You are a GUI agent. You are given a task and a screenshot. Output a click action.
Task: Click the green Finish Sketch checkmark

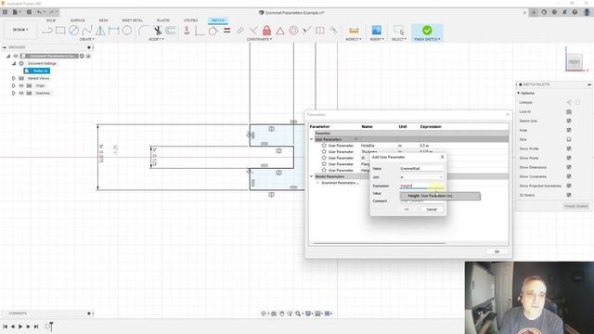pyautogui.click(x=427, y=31)
